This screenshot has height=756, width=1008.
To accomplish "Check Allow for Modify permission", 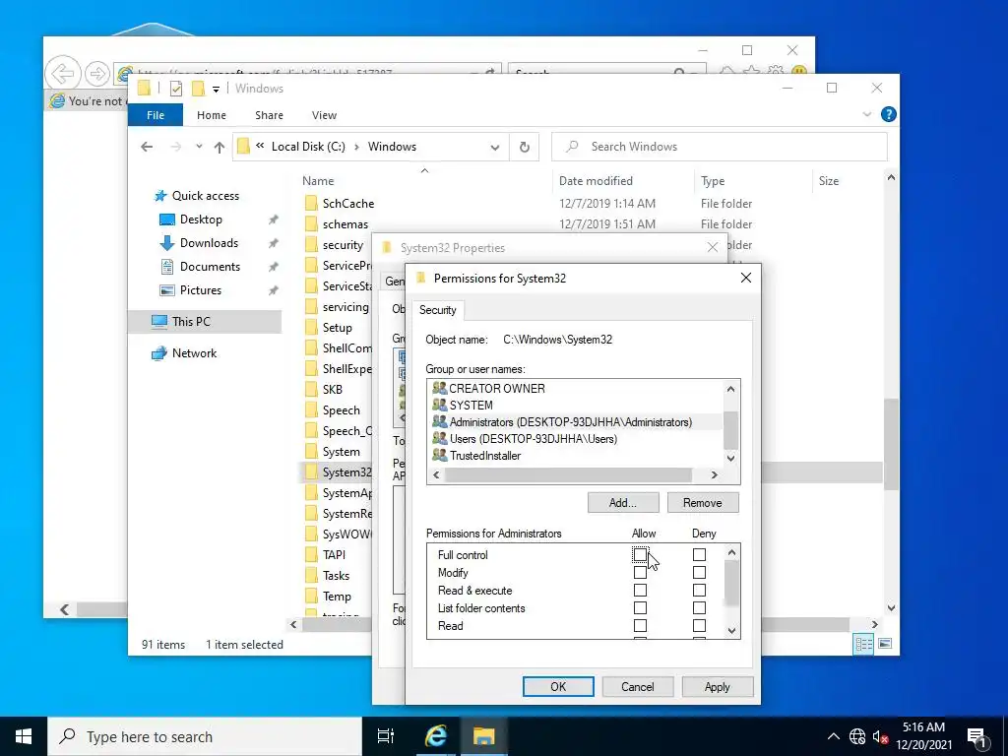I will tap(640, 572).
